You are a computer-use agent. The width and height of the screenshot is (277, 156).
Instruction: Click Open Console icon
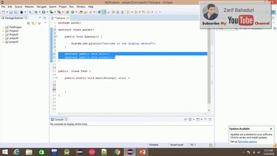coord(198,120)
